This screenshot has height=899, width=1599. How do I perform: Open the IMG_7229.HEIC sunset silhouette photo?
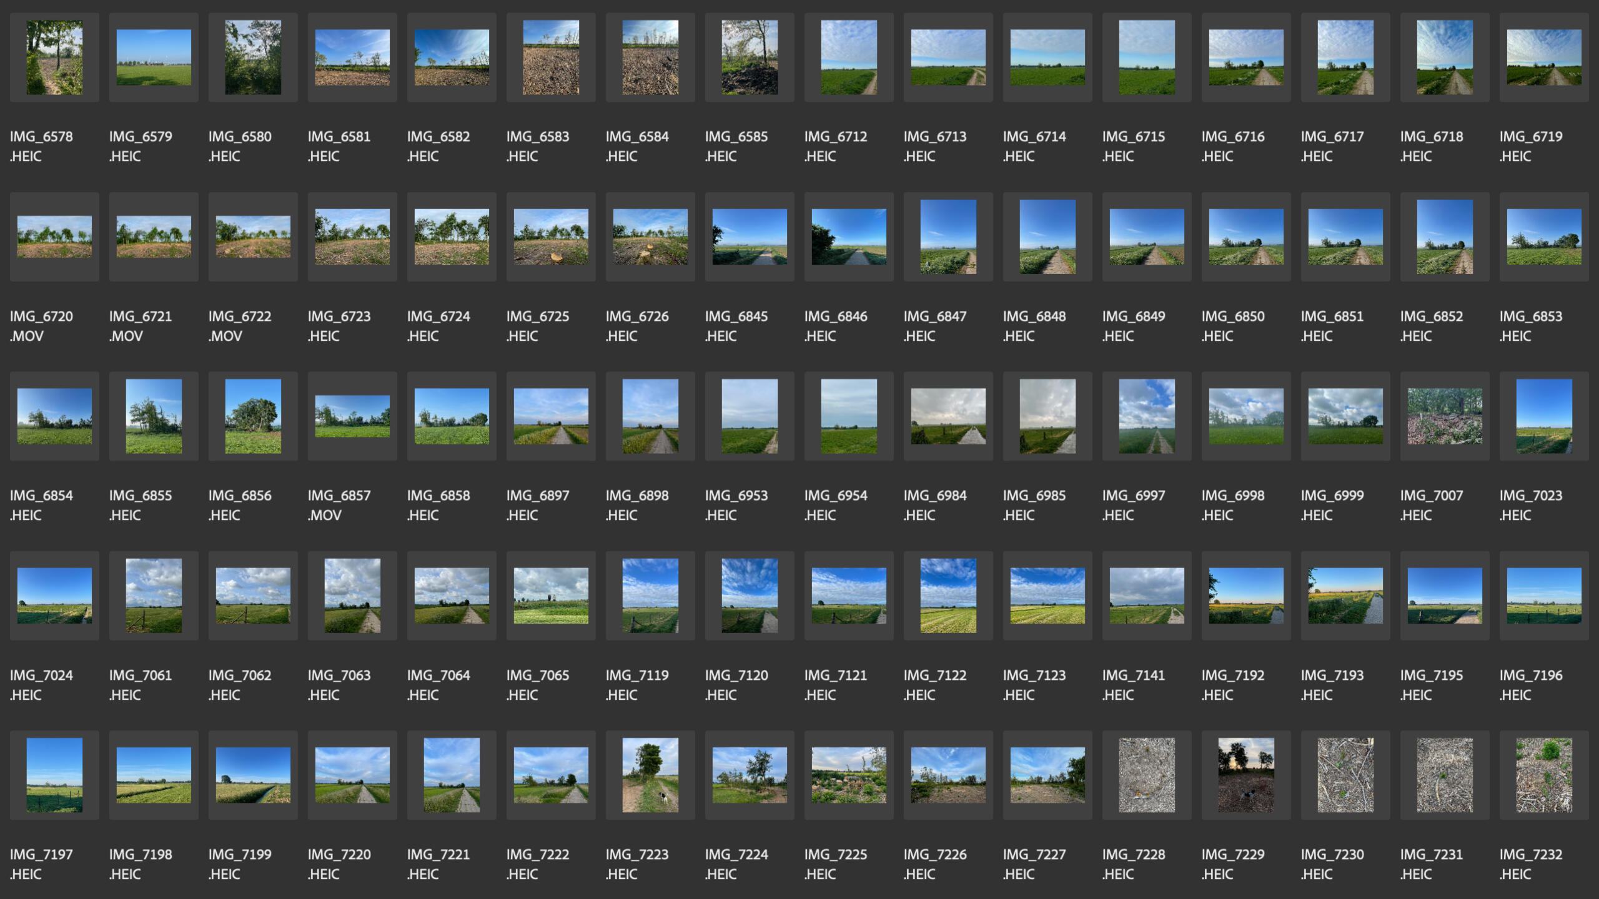point(1245,775)
